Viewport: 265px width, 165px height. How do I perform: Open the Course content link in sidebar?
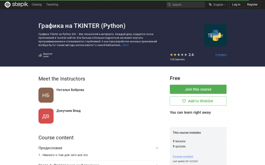point(183,157)
